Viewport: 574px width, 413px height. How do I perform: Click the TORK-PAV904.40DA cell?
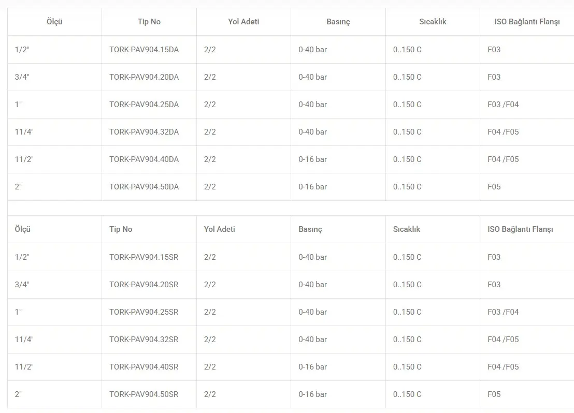144,159
